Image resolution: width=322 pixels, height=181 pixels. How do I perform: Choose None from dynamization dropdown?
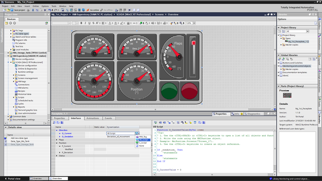pos(142,146)
